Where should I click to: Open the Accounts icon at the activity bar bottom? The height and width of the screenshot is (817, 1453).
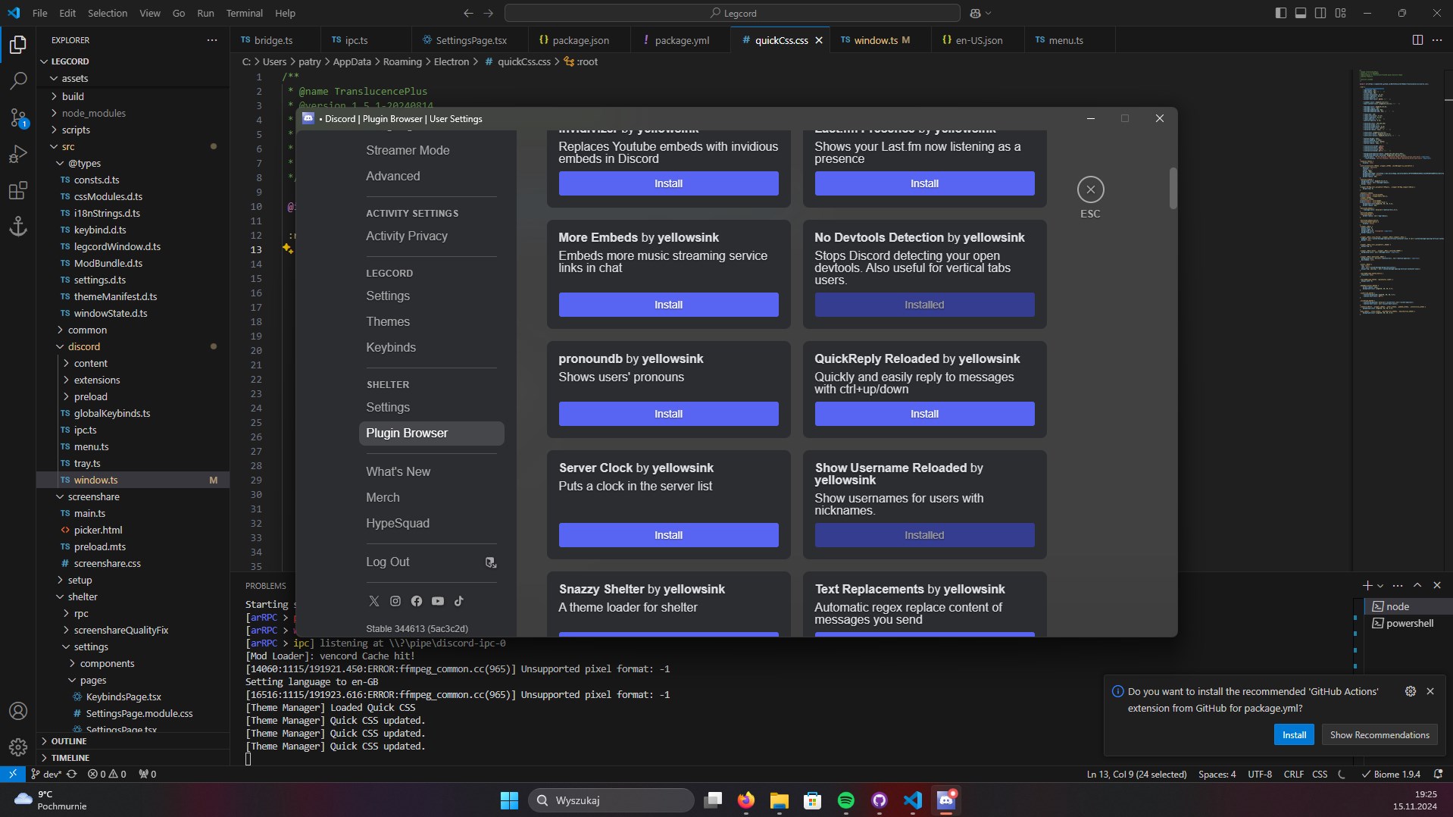pyautogui.click(x=18, y=711)
